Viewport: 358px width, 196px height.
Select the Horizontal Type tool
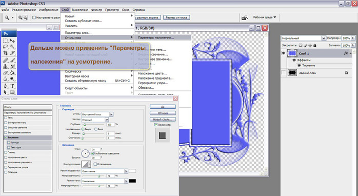pyautogui.click(x=12, y=86)
